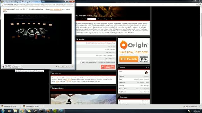The image size is (202, 113).
Task: Click the second .exe download in bottom bar
Action: coord(32,106)
